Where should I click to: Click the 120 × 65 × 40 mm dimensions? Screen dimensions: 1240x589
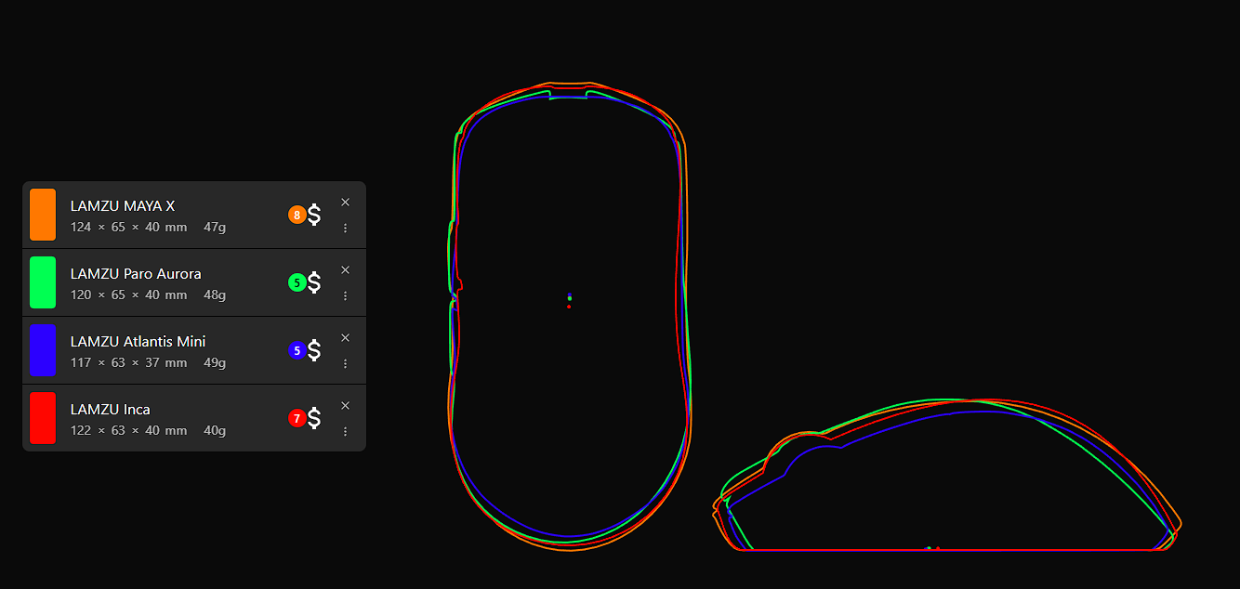[x=129, y=295]
